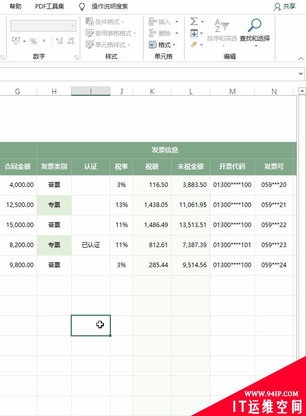Click Format as Table icon
This screenshot has width=306, height=416.
(x=89, y=33)
